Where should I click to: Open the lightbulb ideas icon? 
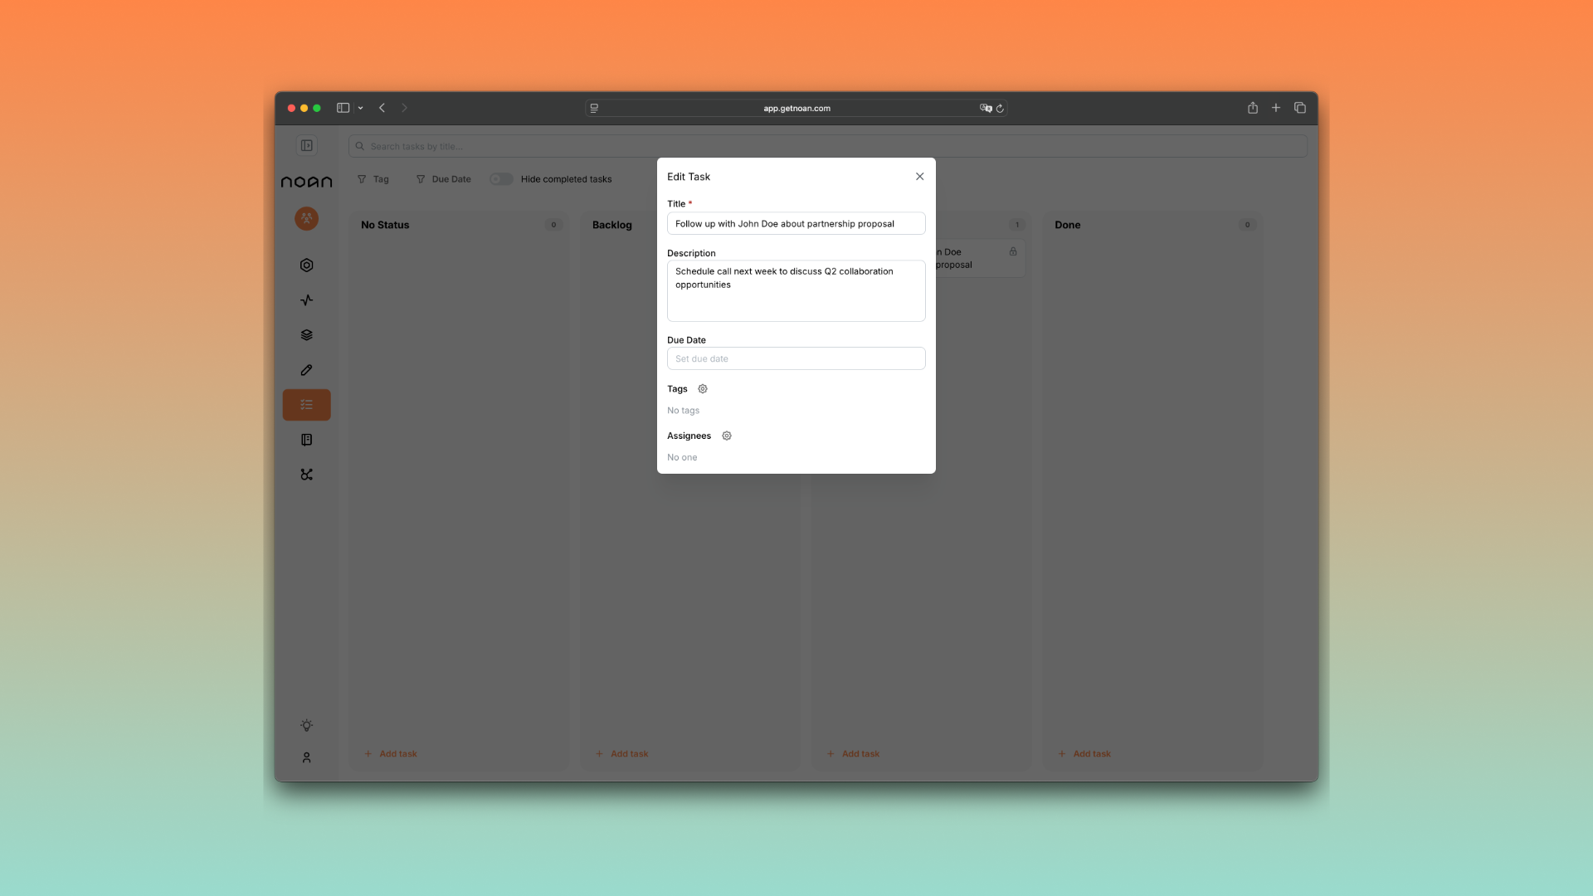pyautogui.click(x=306, y=725)
